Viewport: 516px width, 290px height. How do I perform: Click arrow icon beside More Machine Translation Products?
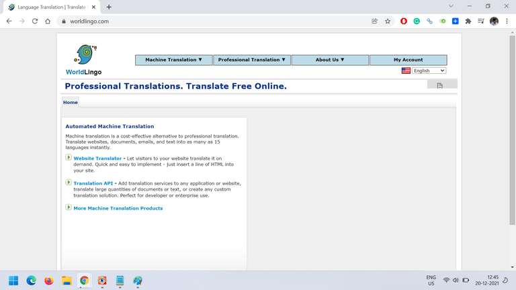pyautogui.click(x=69, y=207)
